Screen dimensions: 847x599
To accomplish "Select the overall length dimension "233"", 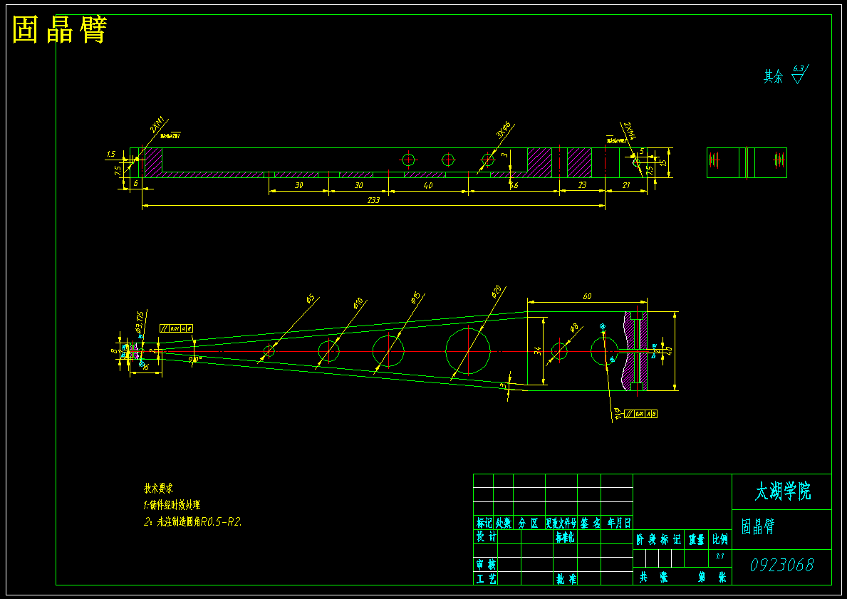I will coord(373,200).
